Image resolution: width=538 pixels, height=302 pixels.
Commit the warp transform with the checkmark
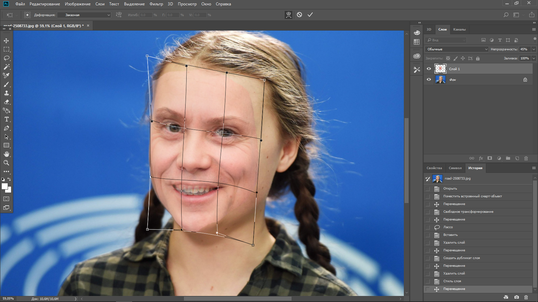click(x=310, y=15)
